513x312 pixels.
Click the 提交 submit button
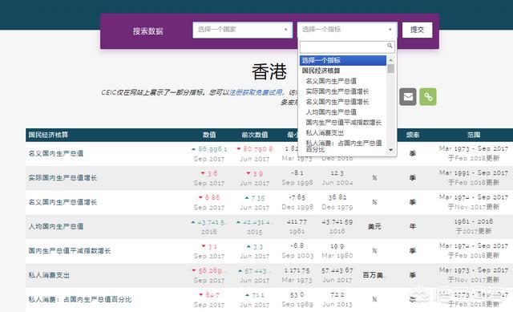click(417, 30)
